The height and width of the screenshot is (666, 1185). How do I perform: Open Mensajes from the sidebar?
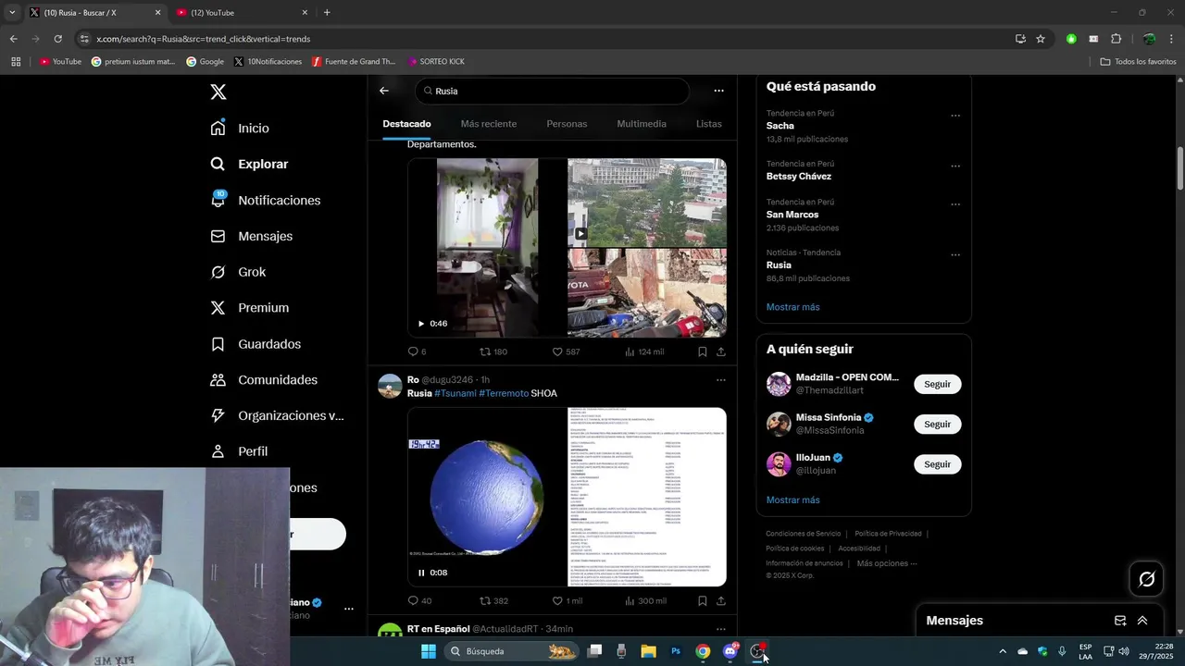(x=251, y=236)
